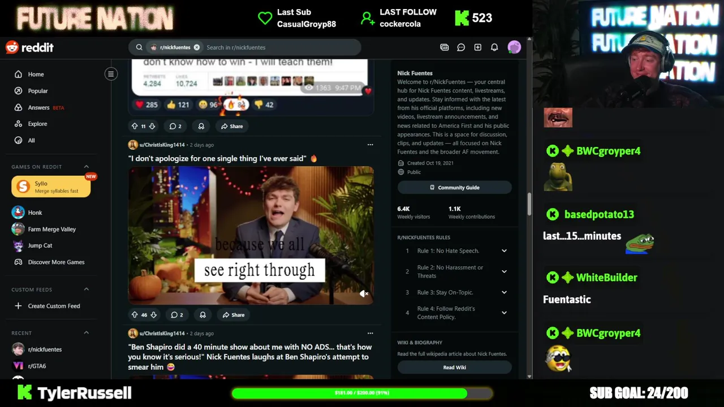This screenshot has height=407, width=724.
Task: Open the user avatar menu
Action: [x=514, y=47]
